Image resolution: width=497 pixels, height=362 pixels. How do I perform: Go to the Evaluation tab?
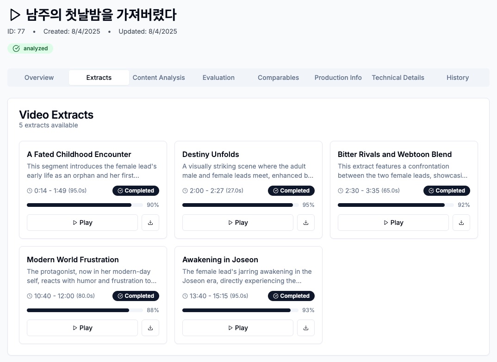pyautogui.click(x=218, y=78)
